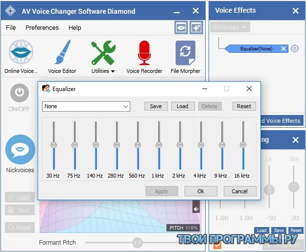Click the blue Load button in bottom-right panel
306x252 pixels.
click(x=261, y=230)
